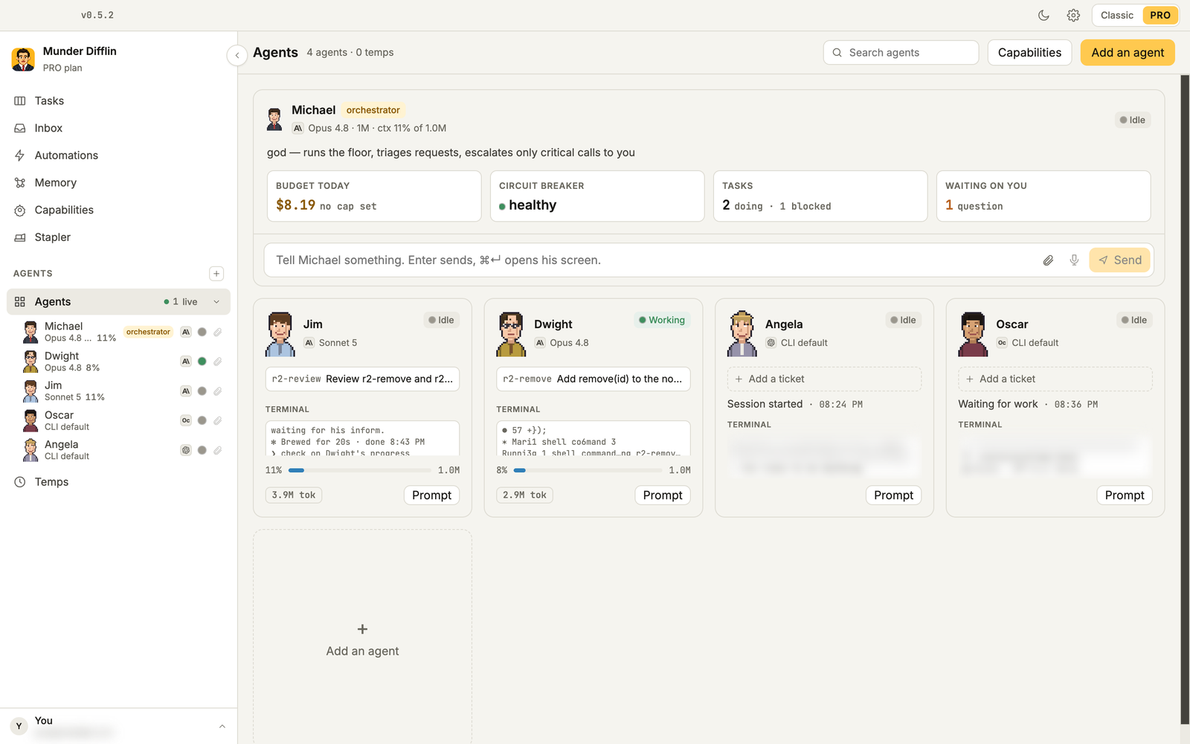Viewport: 1190px width, 744px height.
Task: Click paperclip icon in Oscar's sidebar row
Action: [x=218, y=420]
